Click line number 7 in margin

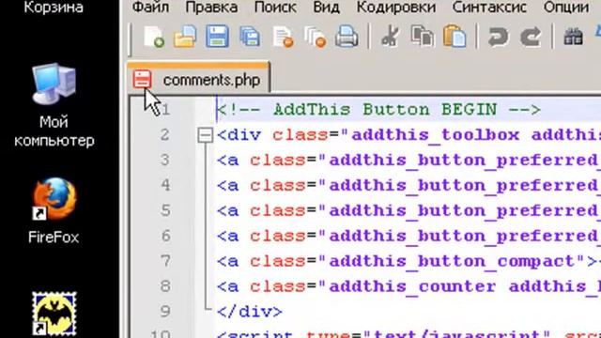tap(165, 261)
